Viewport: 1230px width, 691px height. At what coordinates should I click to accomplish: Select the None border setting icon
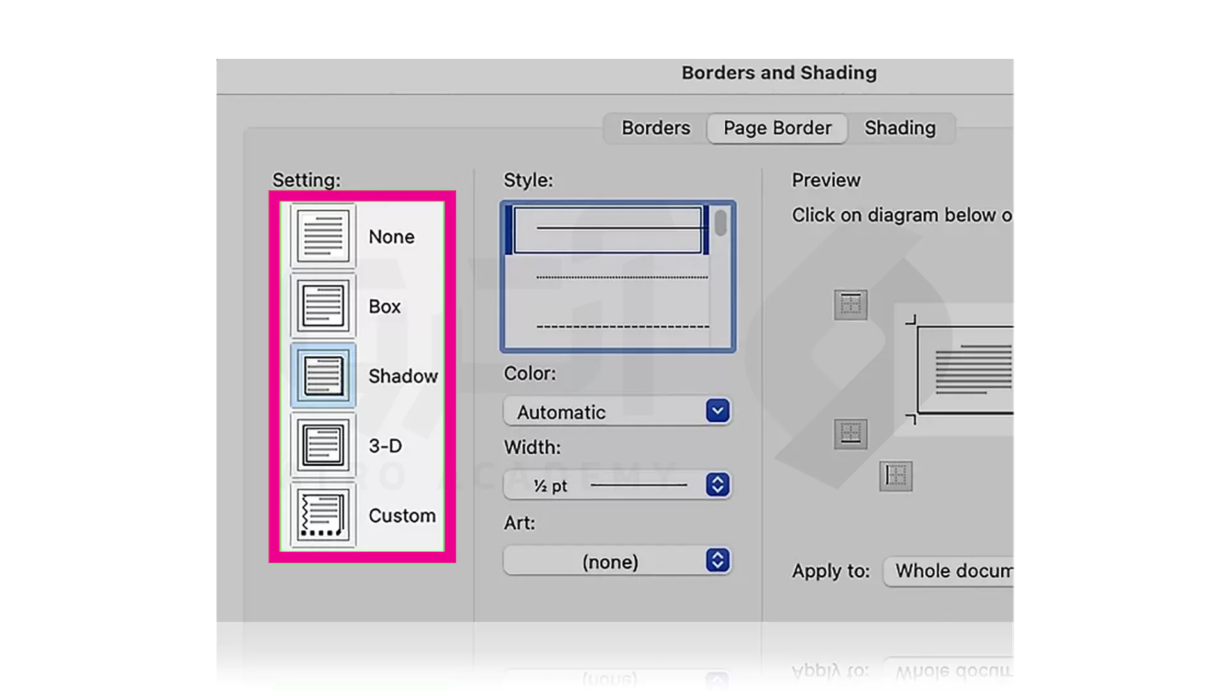click(x=323, y=236)
